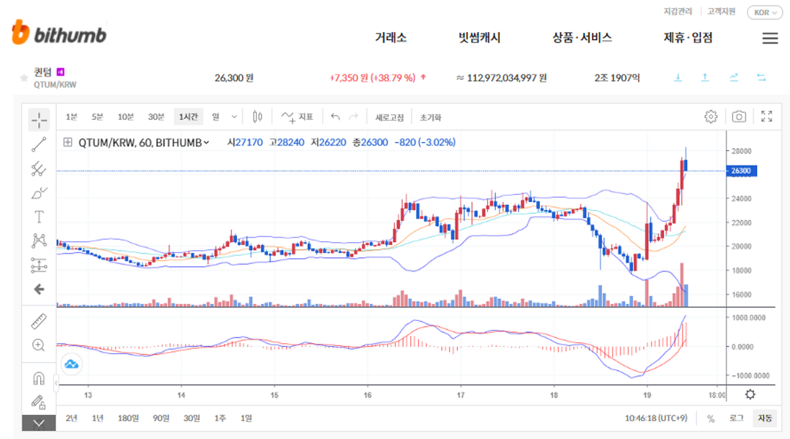This screenshot has width=790, height=439.
Task: Set range to 1년
Action: point(98,419)
